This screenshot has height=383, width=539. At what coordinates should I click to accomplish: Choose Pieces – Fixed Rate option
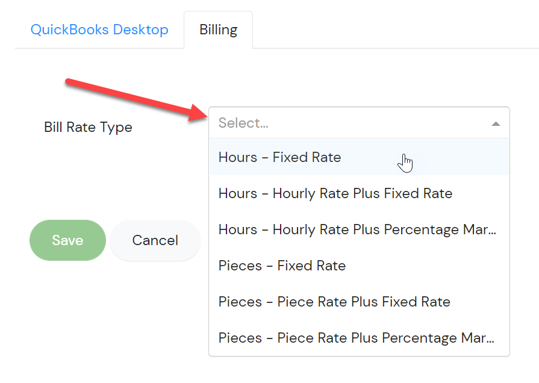click(359, 266)
